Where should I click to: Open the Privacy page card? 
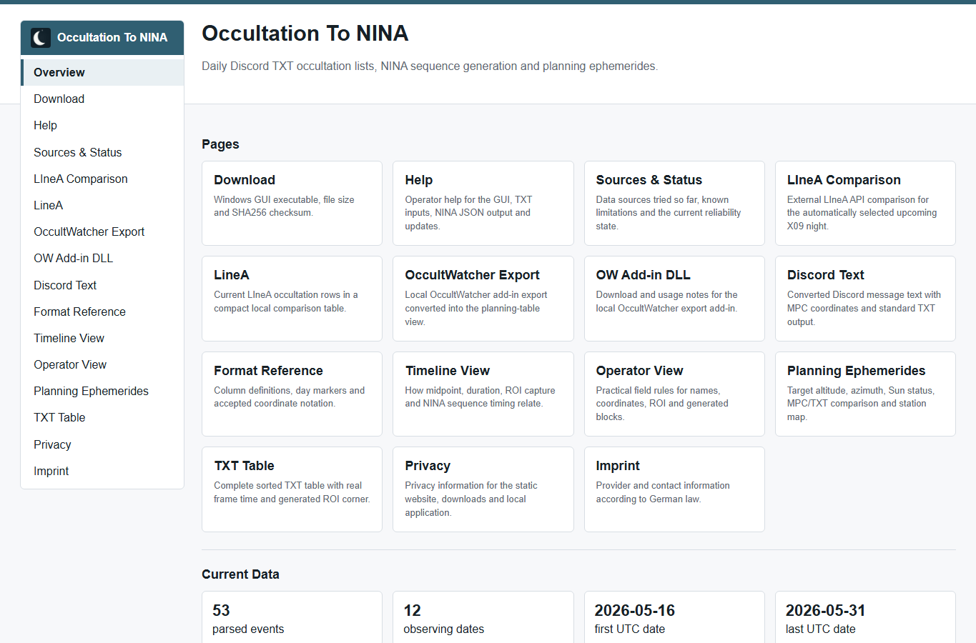click(x=483, y=489)
